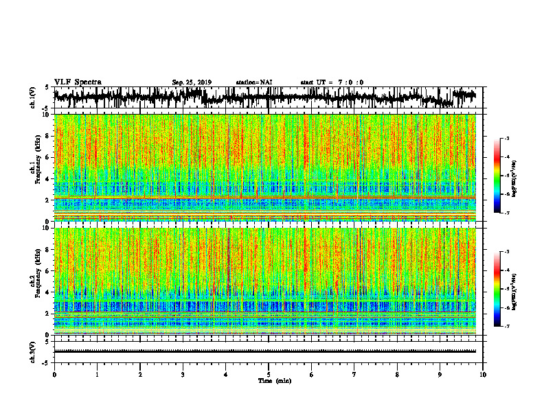The height and width of the screenshot is (420, 544).
Task: Click the "start UT = 7 : 0 : 0" text
Action: point(332,82)
